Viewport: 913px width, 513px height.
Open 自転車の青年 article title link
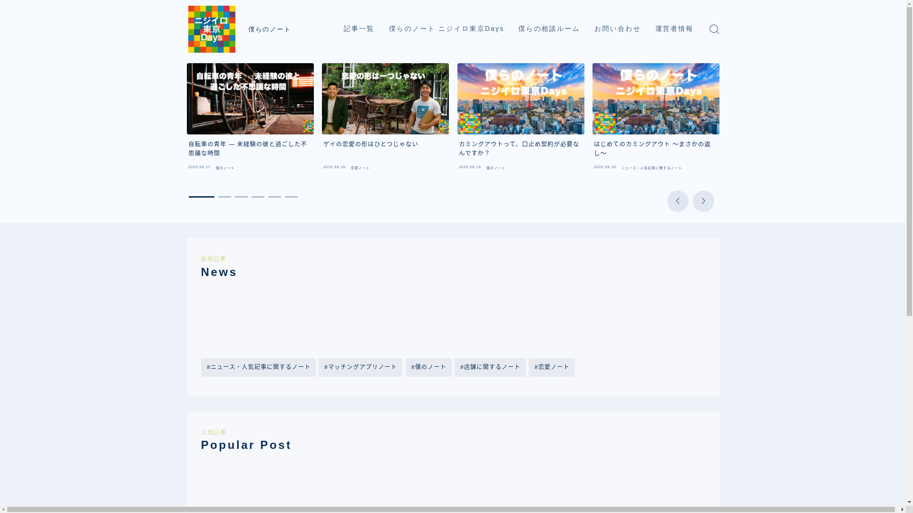pos(248,148)
